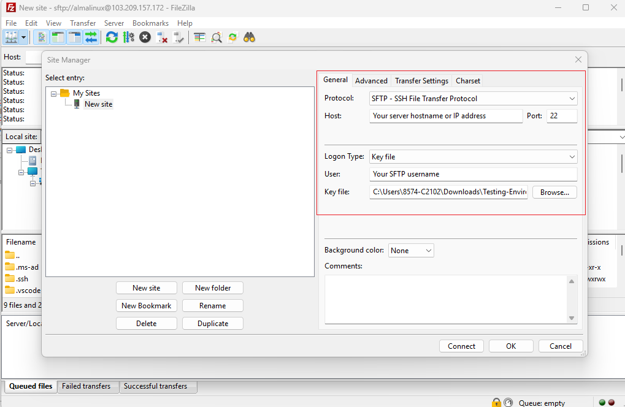The width and height of the screenshot is (625, 407).
Task: Toggle the transfer queue display icon
Action: tap(91, 37)
